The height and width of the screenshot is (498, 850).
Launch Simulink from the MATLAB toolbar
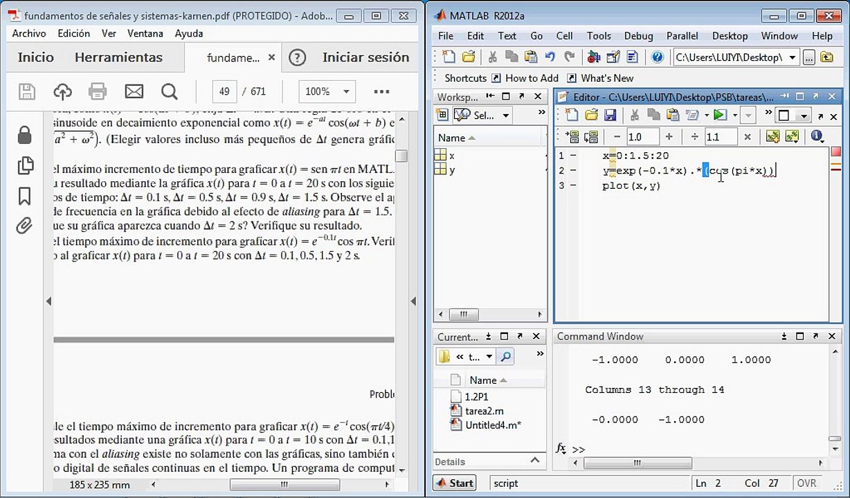594,57
